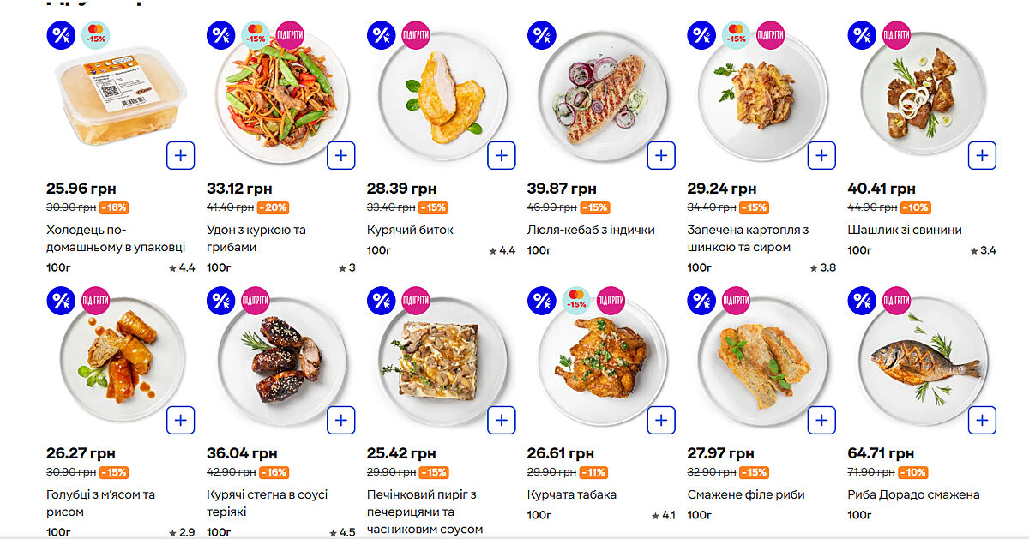Open Курячі стегна в соусі теріякі link
The image size is (1029, 539).
coord(267,503)
